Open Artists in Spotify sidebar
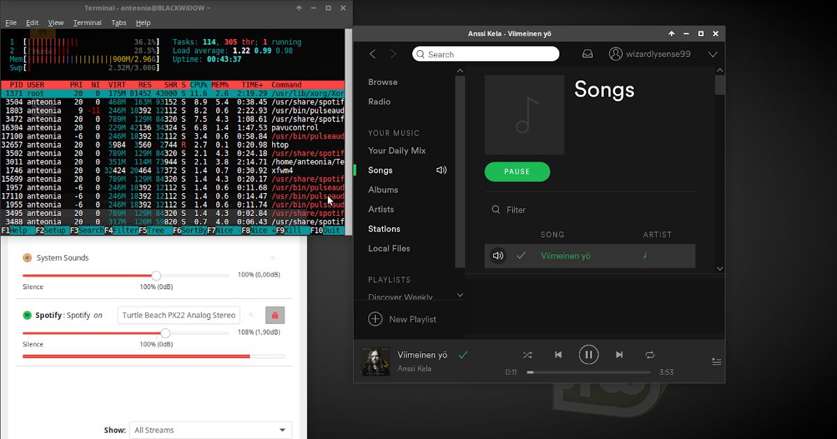837x439 pixels. (381, 209)
